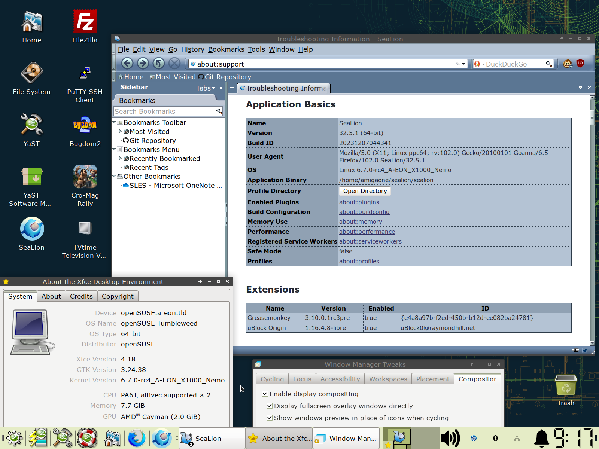
Task: Follow the about:profiles link
Action: pyautogui.click(x=359, y=261)
